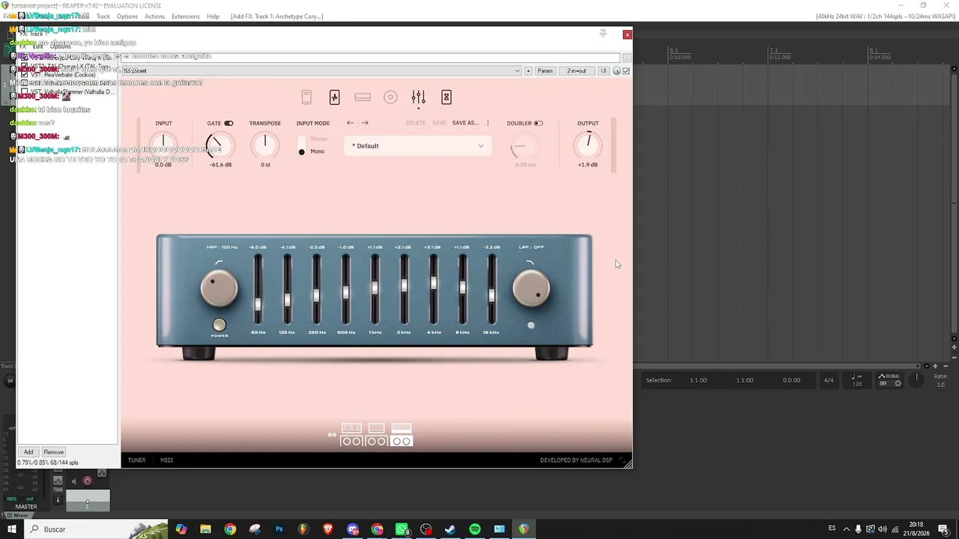Click the Add FX button
This screenshot has height=539, width=959.
coord(28,452)
